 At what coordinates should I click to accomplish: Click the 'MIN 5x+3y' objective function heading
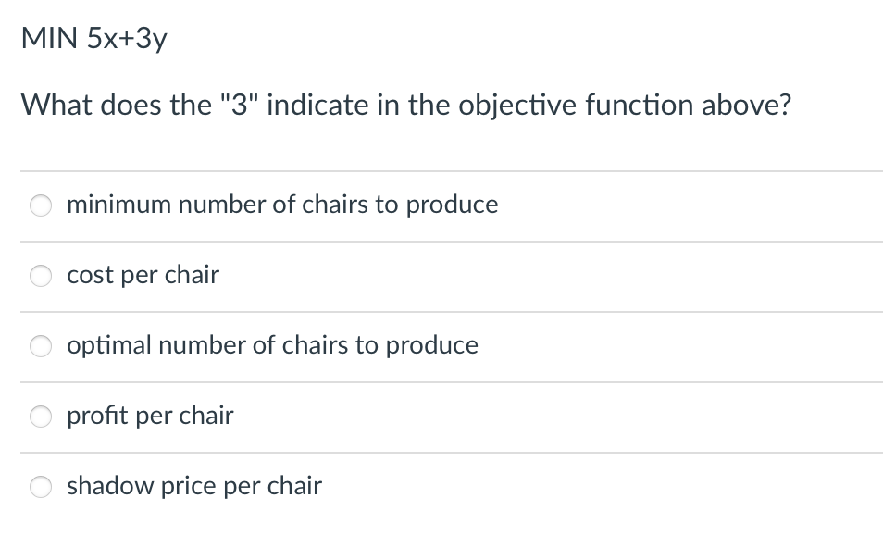pyautogui.click(x=93, y=37)
